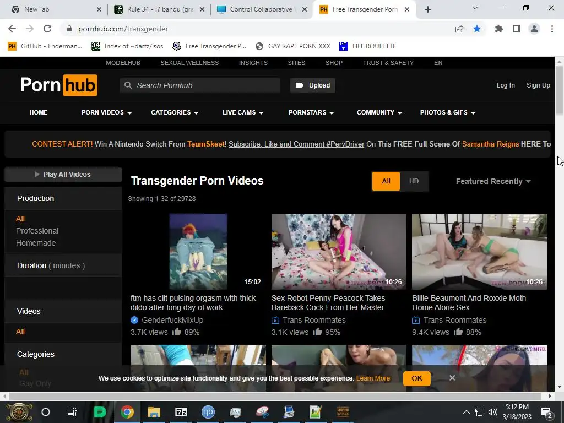This screenshot has height=423, width=564.
Task: Open the cookie Learn More link
Action: [x=373, y=378]
